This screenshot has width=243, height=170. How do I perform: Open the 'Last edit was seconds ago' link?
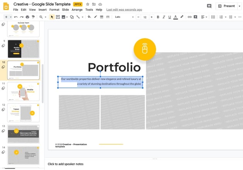point(124,10)
